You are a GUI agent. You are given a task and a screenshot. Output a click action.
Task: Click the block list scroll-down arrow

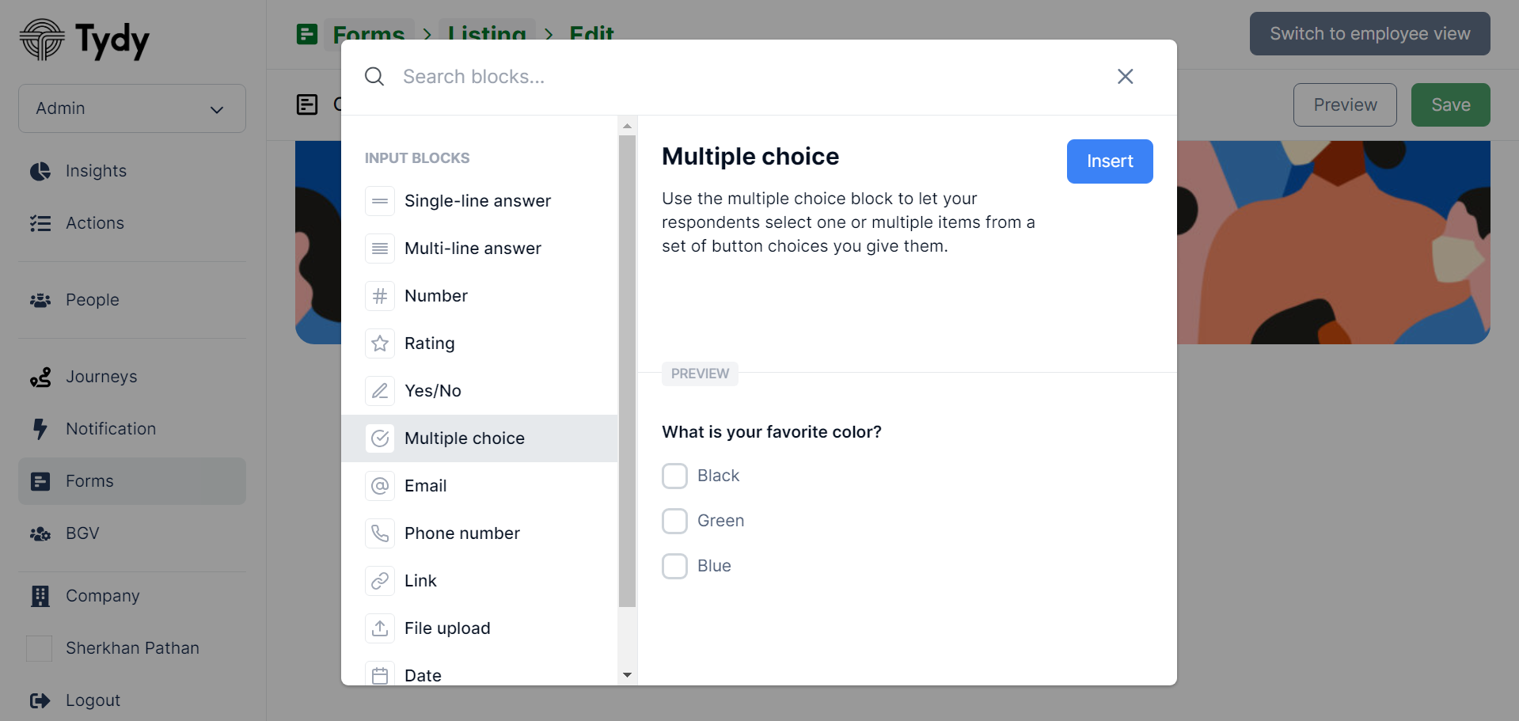coord(628,675)
